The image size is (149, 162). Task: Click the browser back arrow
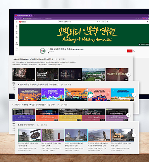point(16,18)
